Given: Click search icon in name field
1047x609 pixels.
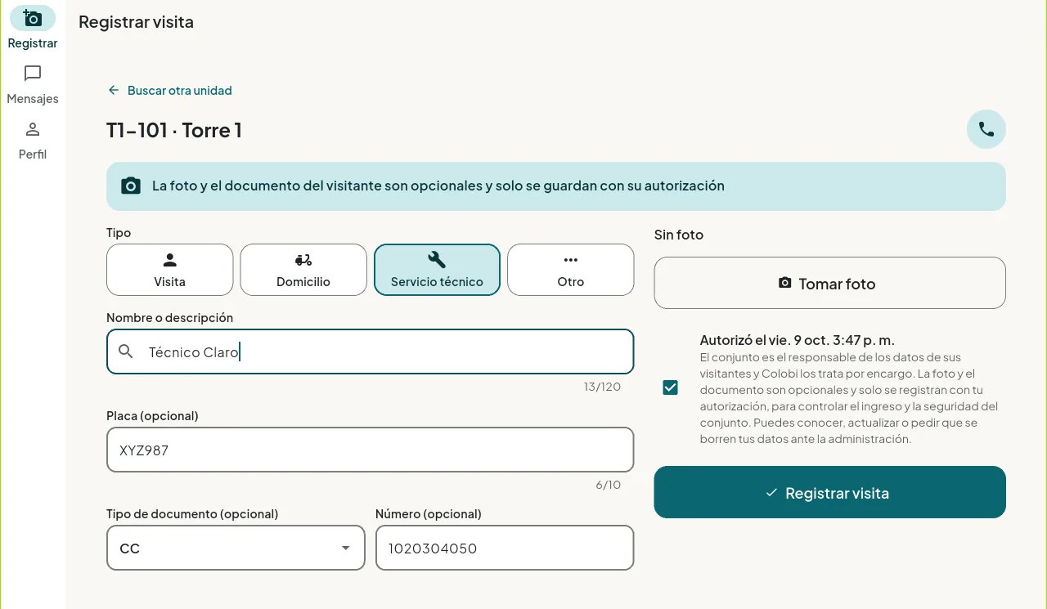Looking at the screenshot, I should tap(126, 352).
